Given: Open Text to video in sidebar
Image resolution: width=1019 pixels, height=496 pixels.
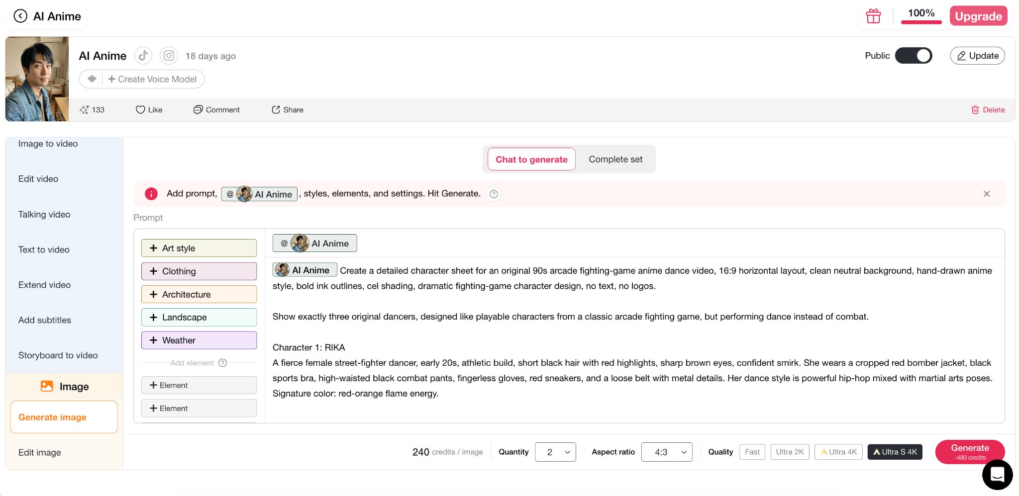Looking at the screenshot, I should click(44, 249).
